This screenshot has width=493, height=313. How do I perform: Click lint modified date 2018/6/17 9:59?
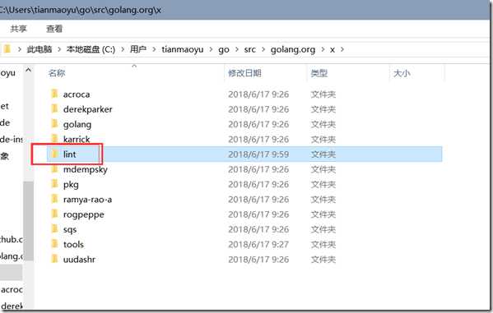(258, 154)
